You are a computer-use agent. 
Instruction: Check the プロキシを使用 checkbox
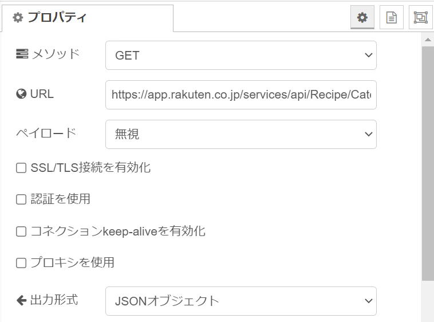(x=21, y=263)
